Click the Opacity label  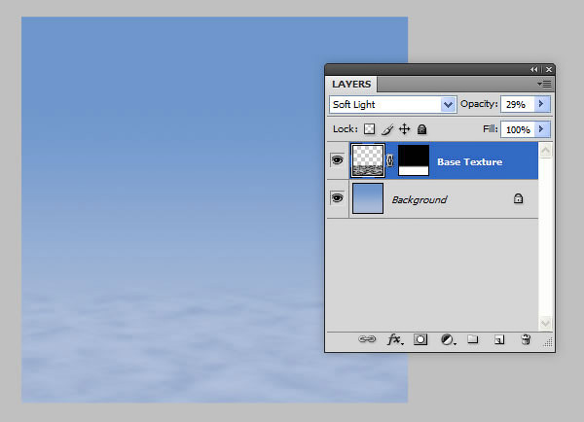pos(479,104)
